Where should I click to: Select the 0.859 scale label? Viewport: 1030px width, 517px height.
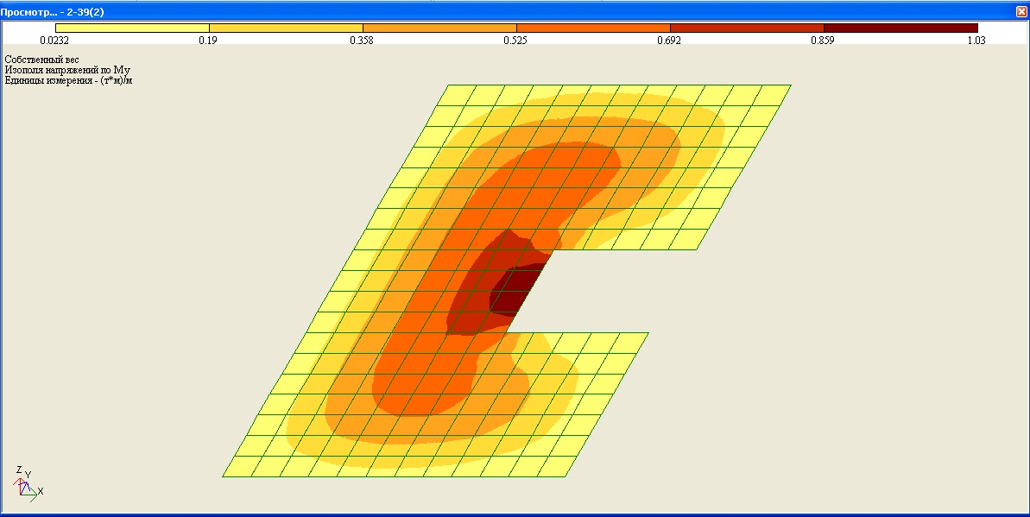point(823,40)
